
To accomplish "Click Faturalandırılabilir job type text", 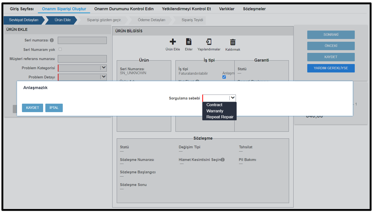I will pyautogui.click(x=193, y=73).
